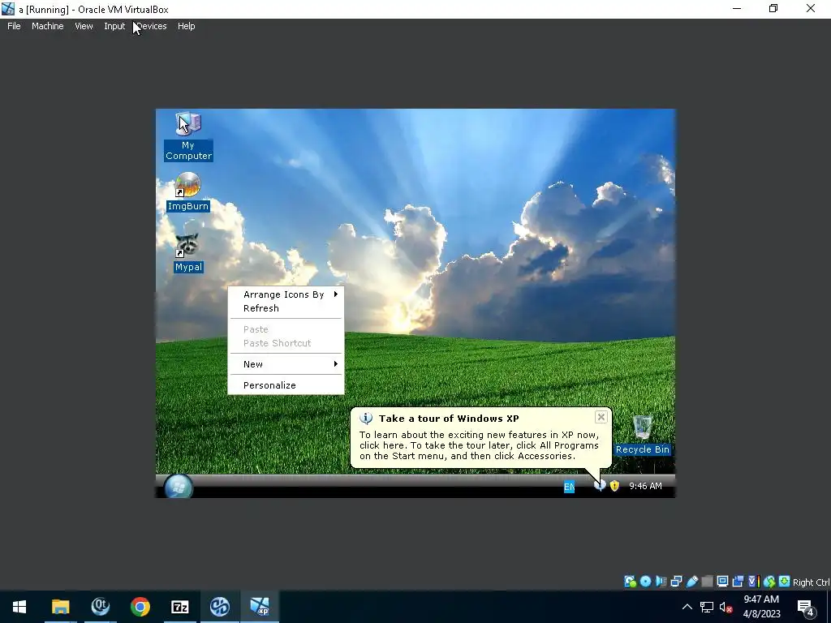831x623 pixels.
Task: Expand Arrange Icons By submenu
Action: pos(286,294)
